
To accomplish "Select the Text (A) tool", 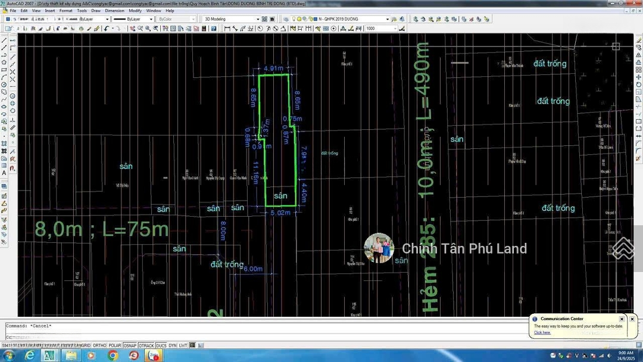I will (x=4, y=173).
